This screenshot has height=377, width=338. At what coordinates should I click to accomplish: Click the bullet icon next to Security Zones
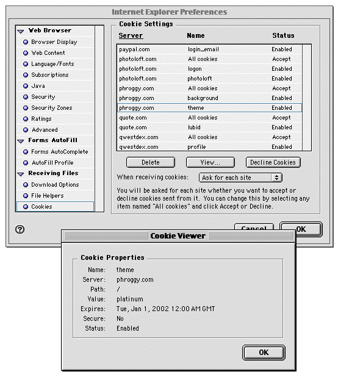[x=26, y=108]
